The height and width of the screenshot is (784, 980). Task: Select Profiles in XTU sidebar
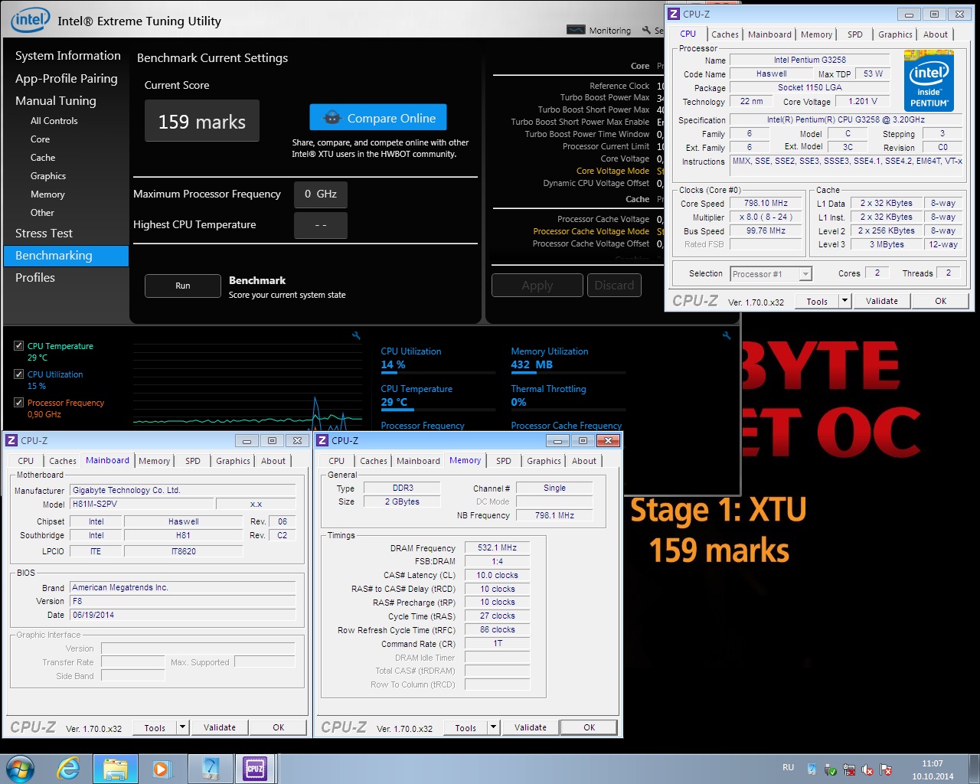tap(35, 278)
